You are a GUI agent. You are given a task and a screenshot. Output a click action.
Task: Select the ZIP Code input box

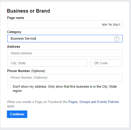106,63
